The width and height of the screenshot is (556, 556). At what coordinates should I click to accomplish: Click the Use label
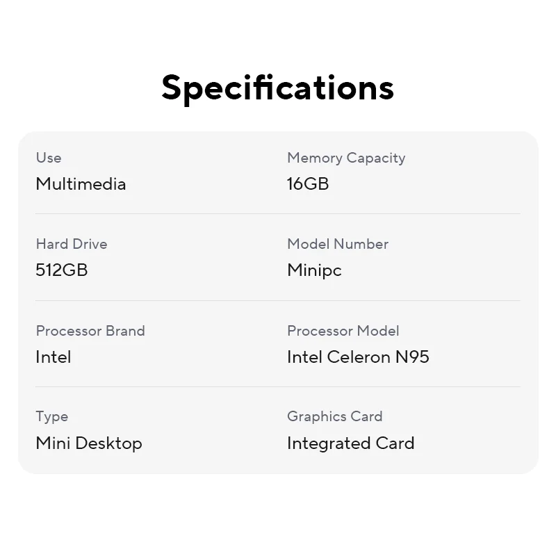point(49,158)
